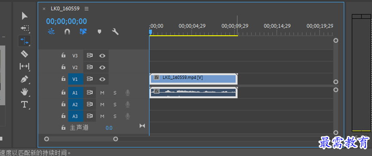372x156 pixels.
Task: Toggle sync lock for A1
Action: (x=90, y=92)
